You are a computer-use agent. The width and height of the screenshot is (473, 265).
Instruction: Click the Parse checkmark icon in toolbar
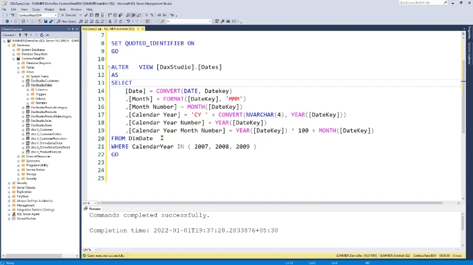[x=86, y=15]
